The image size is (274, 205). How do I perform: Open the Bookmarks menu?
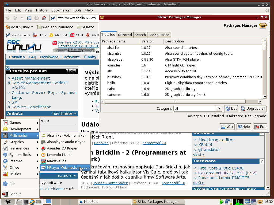click(x=60, y=10)
